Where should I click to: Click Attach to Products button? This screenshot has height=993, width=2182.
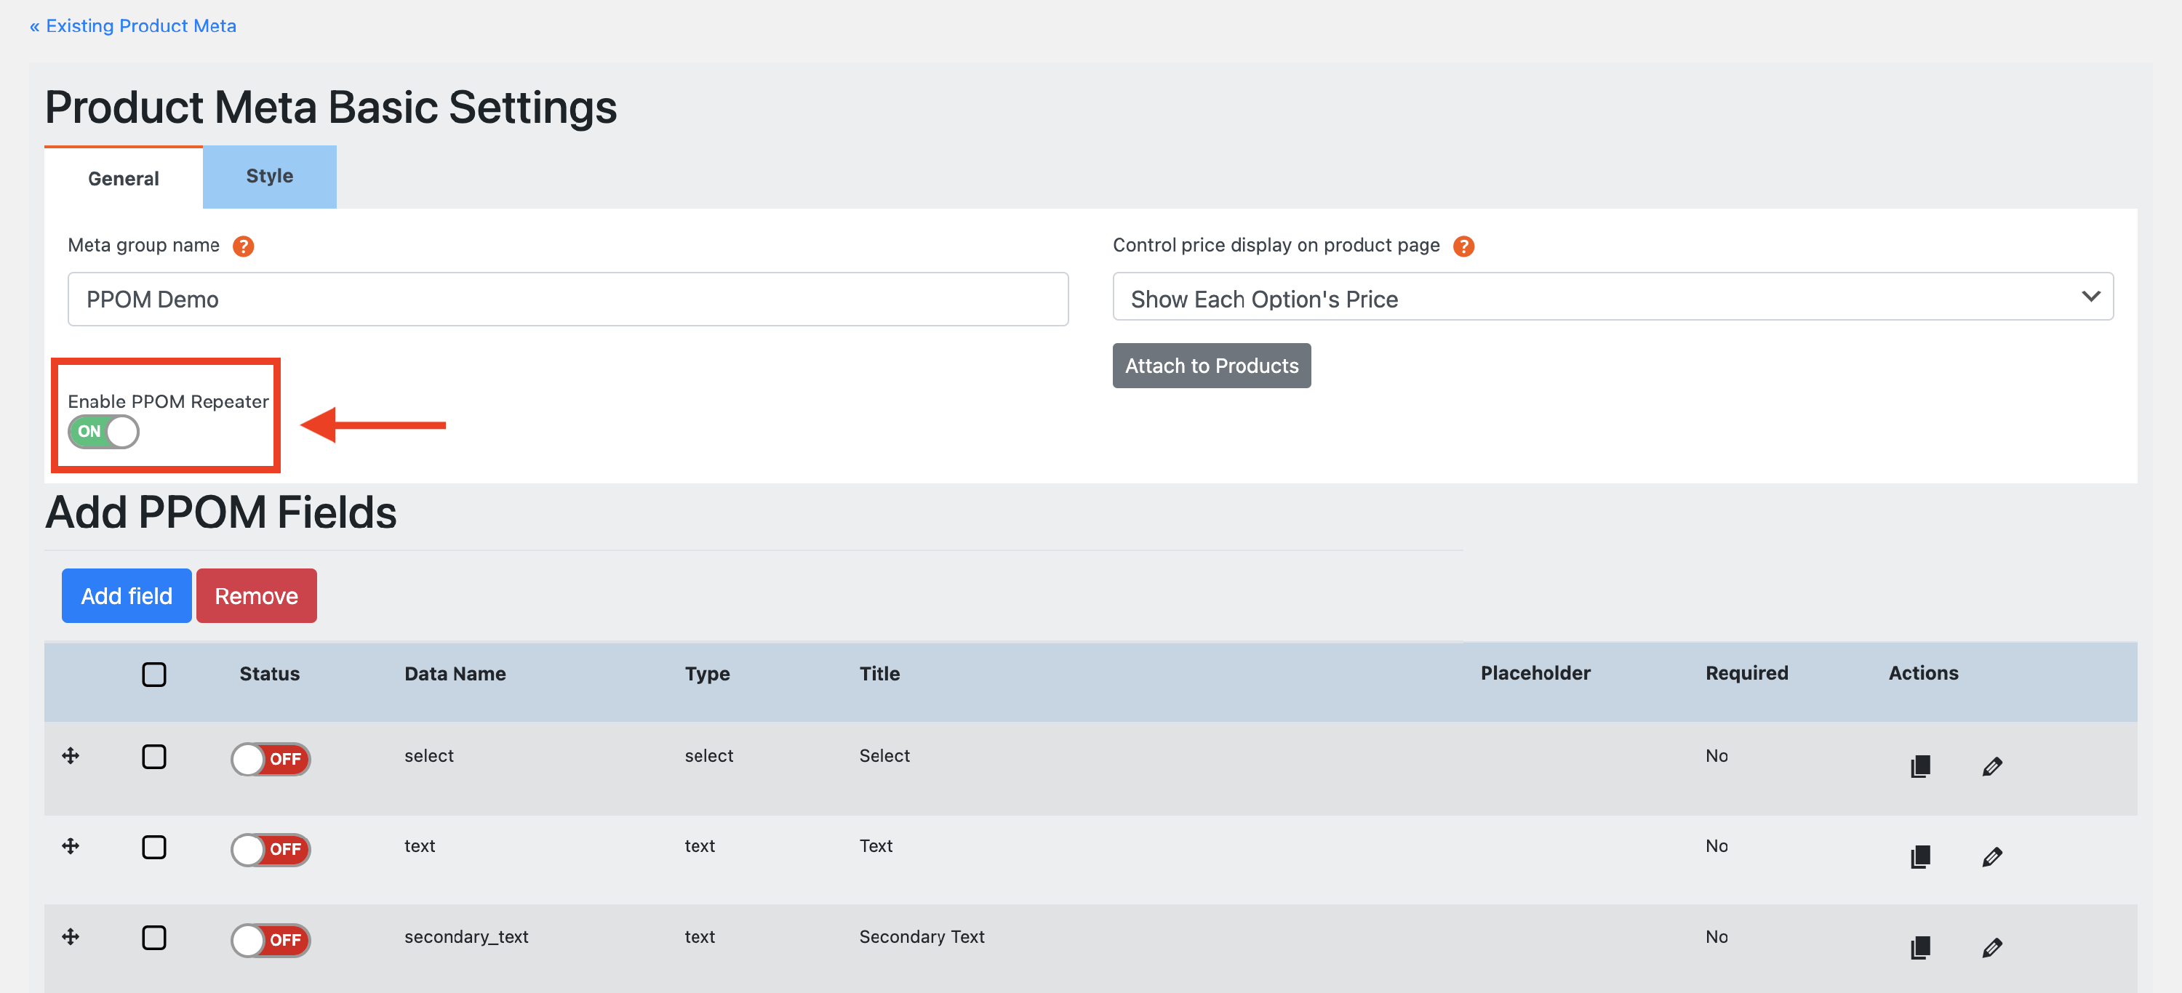[1210, 366]
